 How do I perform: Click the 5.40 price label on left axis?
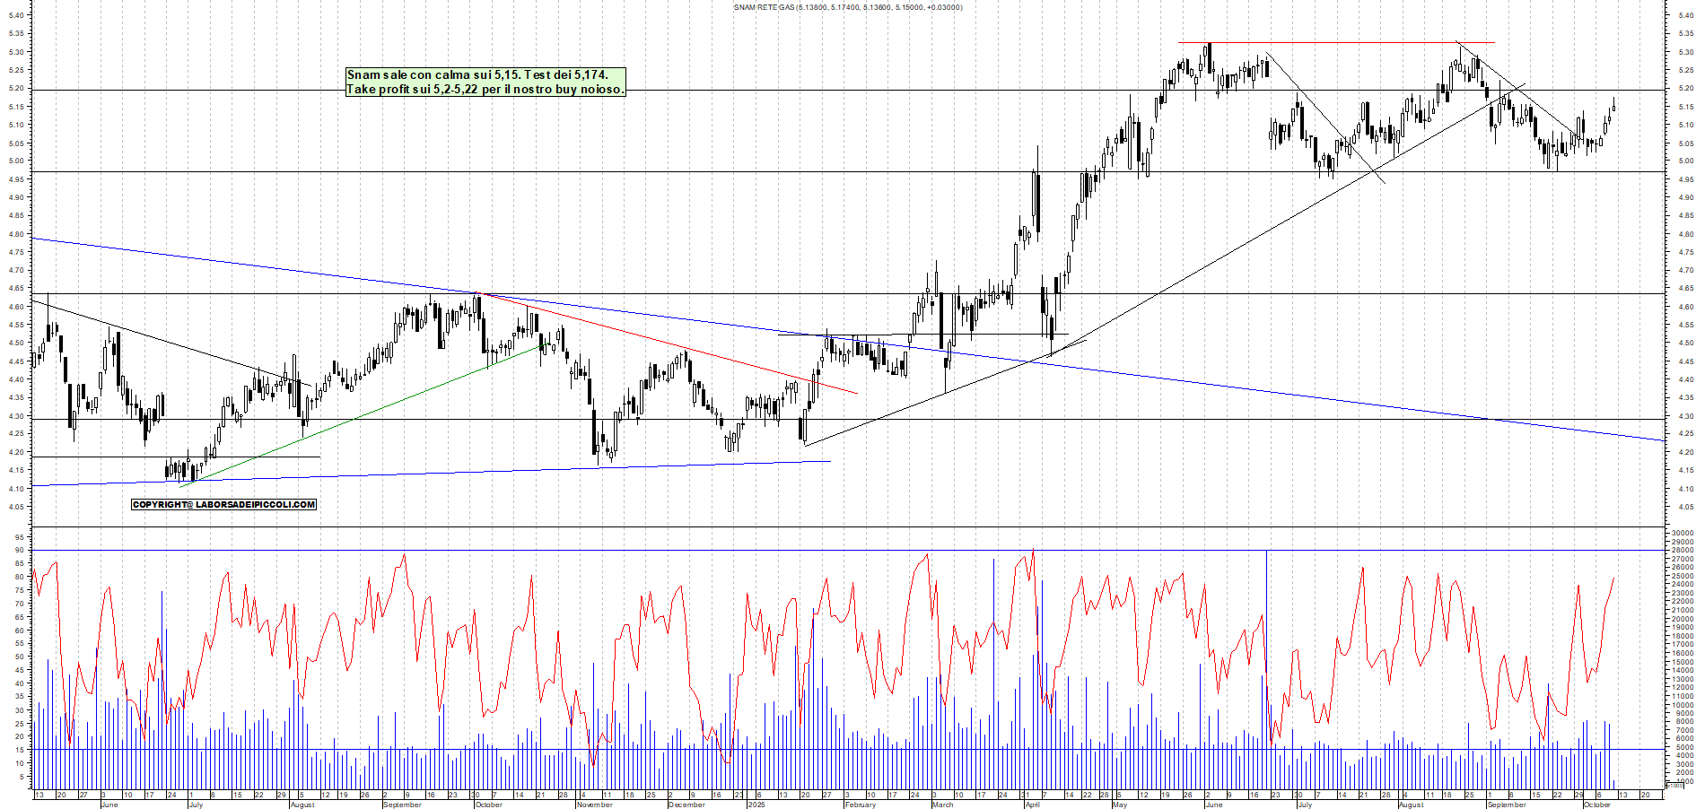[16, 15]
